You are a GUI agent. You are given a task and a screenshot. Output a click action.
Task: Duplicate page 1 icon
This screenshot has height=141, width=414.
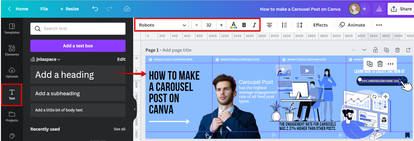tap(386, 50)
